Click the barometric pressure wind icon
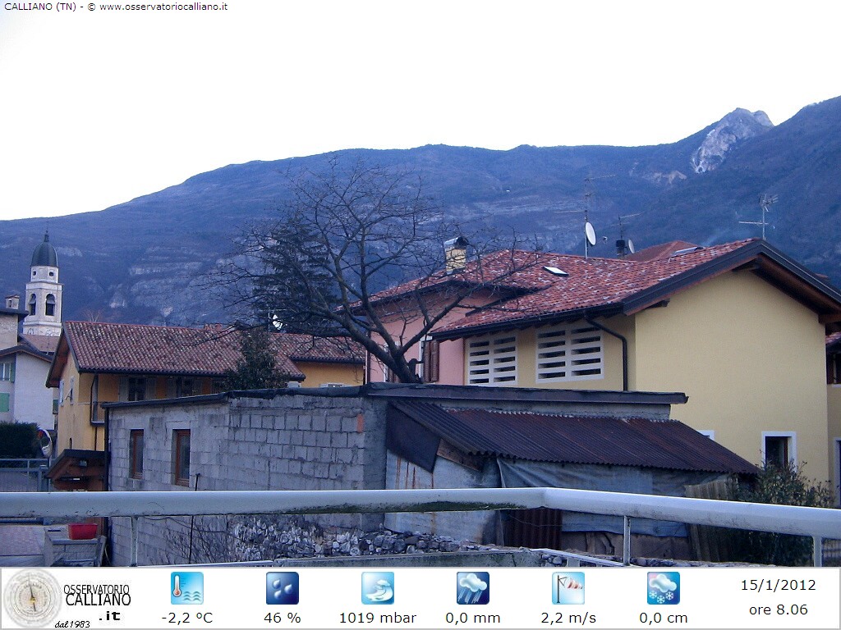This screenshot has width=841, height=630. coord(378,588)
